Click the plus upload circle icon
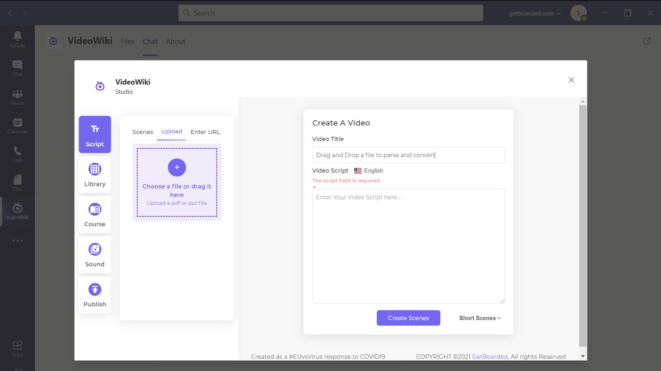The image size is (661, 371). tap(177, 167)
